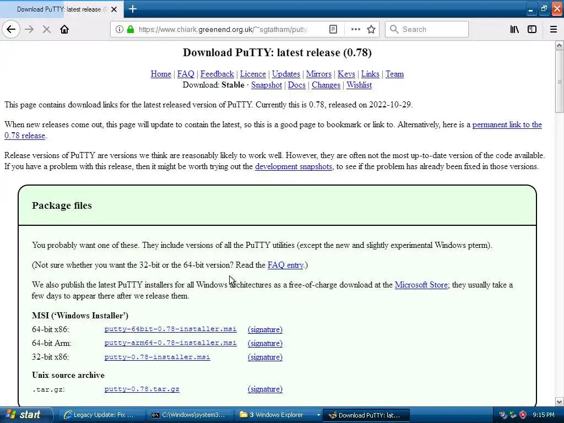The height and width of the screenshot is (423, 564).
Task: Open the Feedback link
Action: tap(217, 74)
